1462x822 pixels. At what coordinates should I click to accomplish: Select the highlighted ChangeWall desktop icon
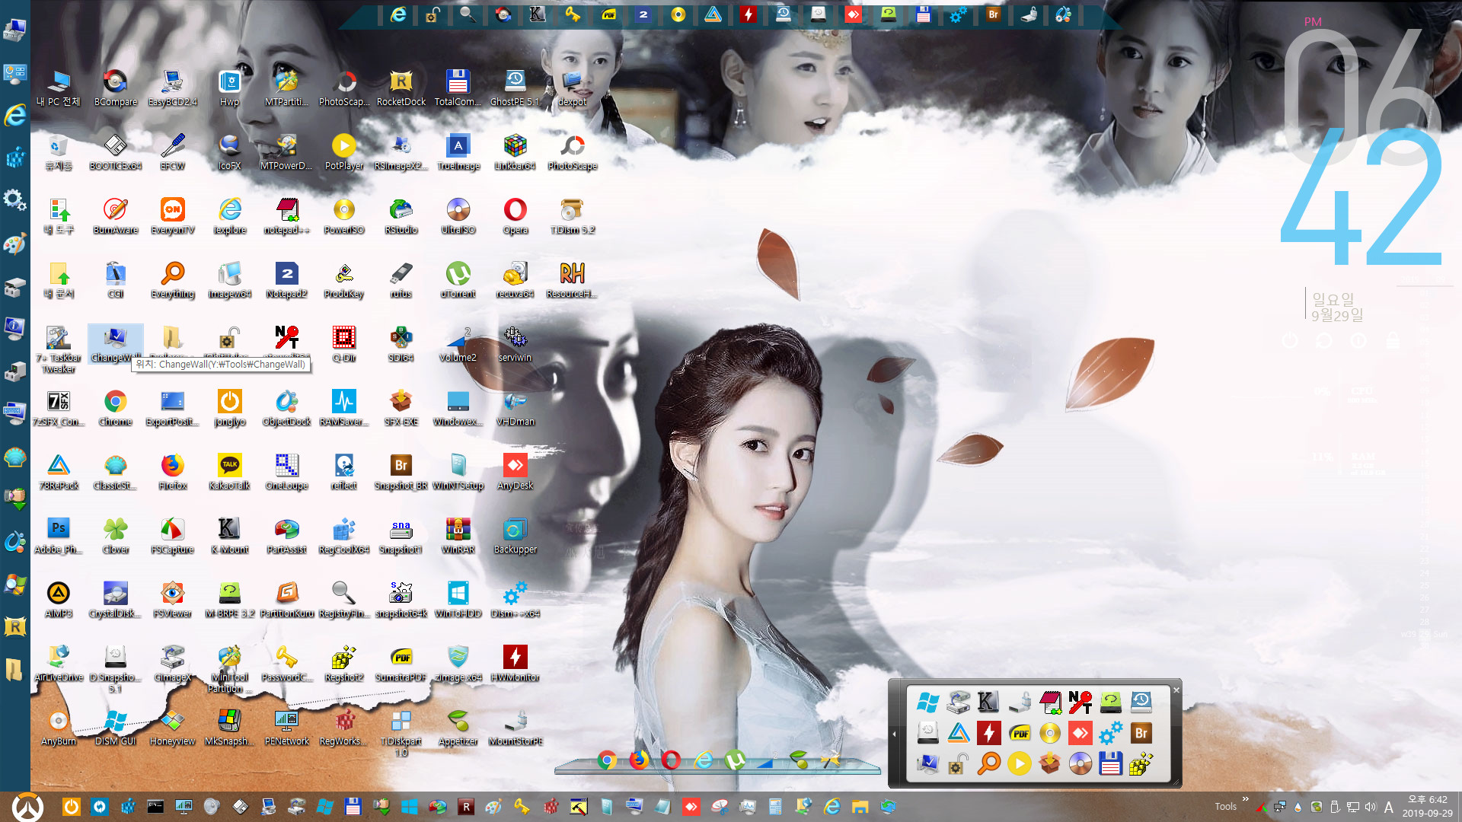pyautogui.click(x=115, y=343)
